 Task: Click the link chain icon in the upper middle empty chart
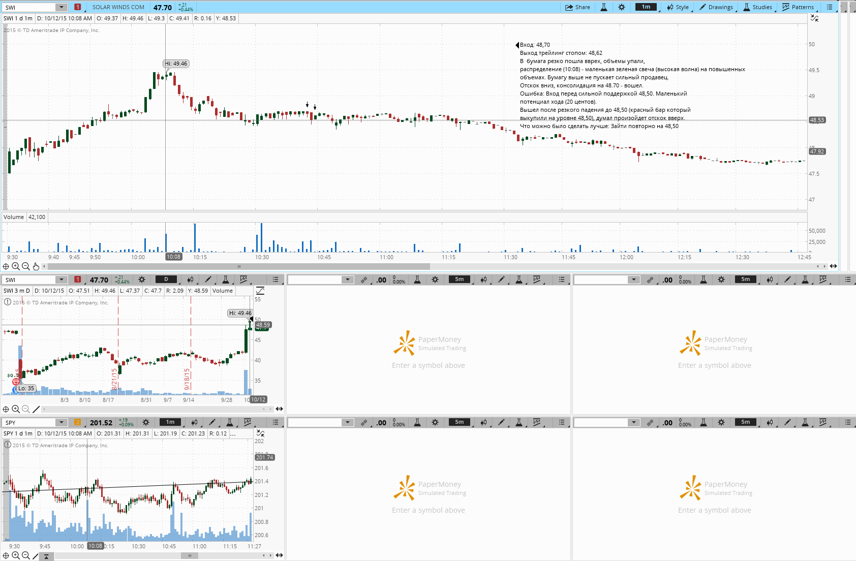coord(364,279)
